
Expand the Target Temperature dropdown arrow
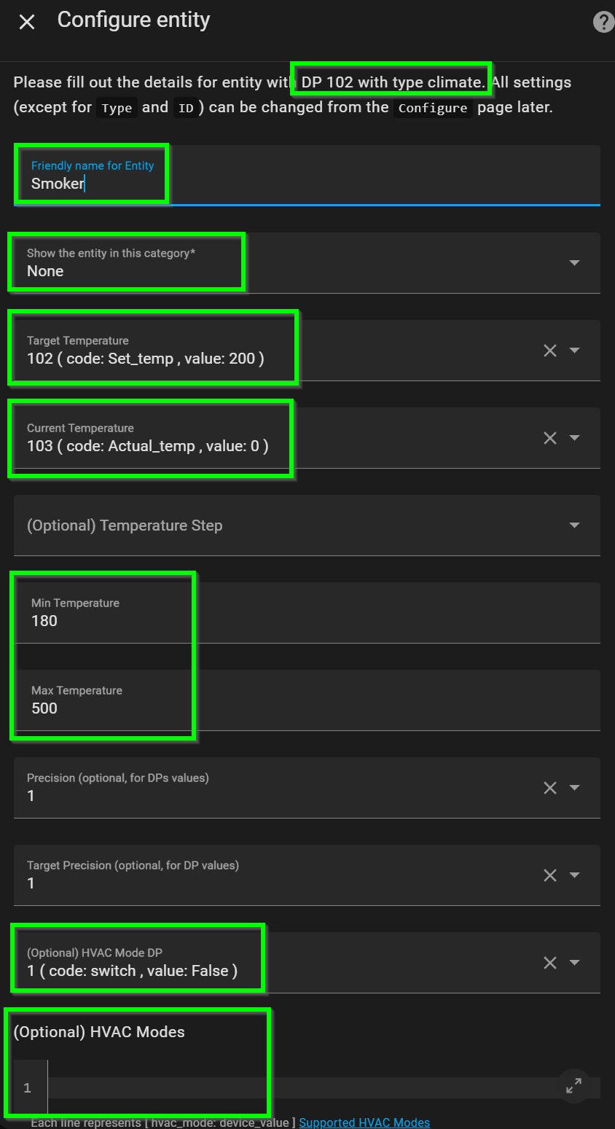(x=574, y=351)
